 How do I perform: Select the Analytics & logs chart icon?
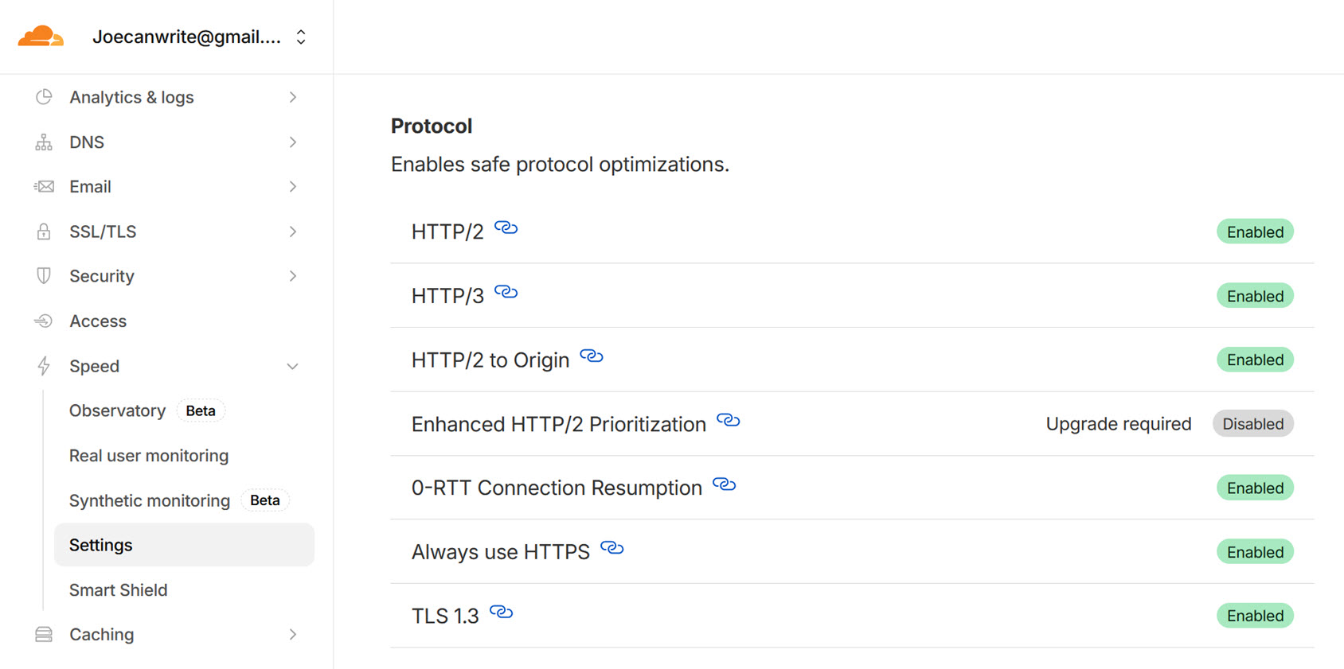(x=43, y=96)
